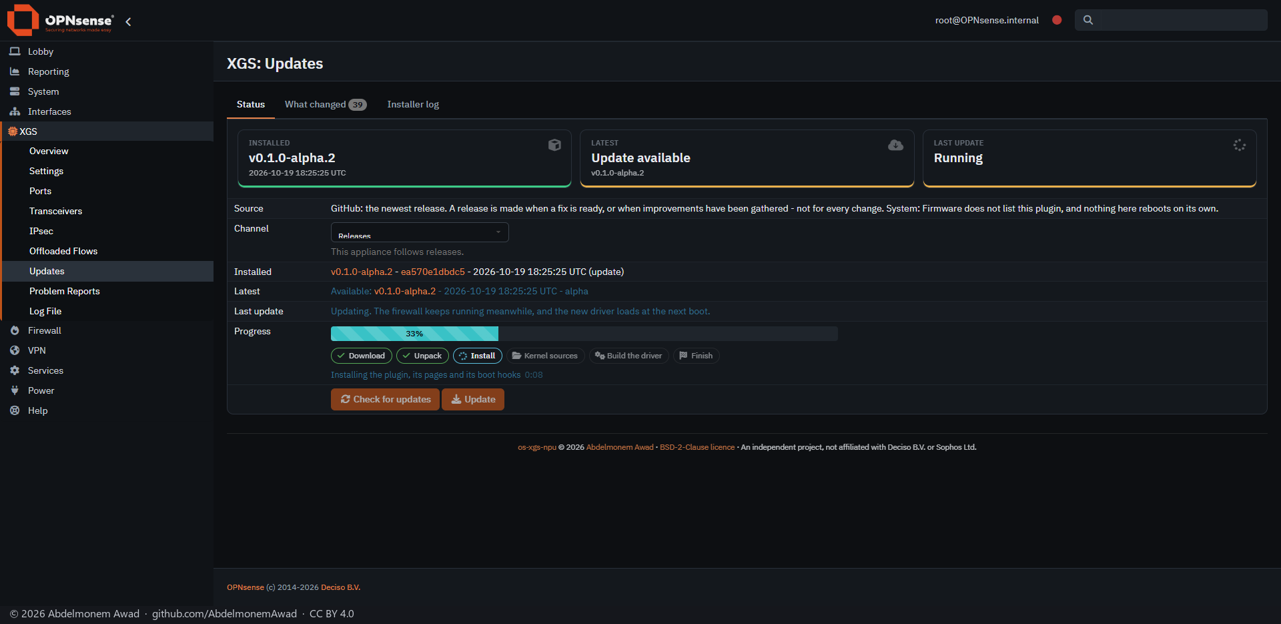Click the Firewall flame icon
Screen dimensions: 1281x624
(x=15, y=330)
